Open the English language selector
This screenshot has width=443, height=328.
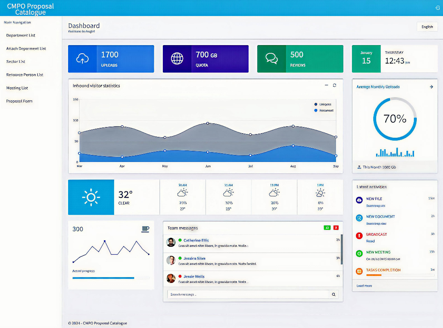[x=427, y=27]
